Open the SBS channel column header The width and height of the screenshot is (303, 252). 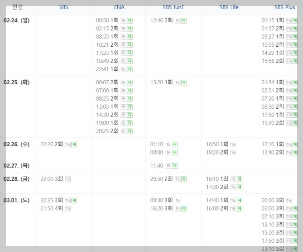(x=63, y=7)
